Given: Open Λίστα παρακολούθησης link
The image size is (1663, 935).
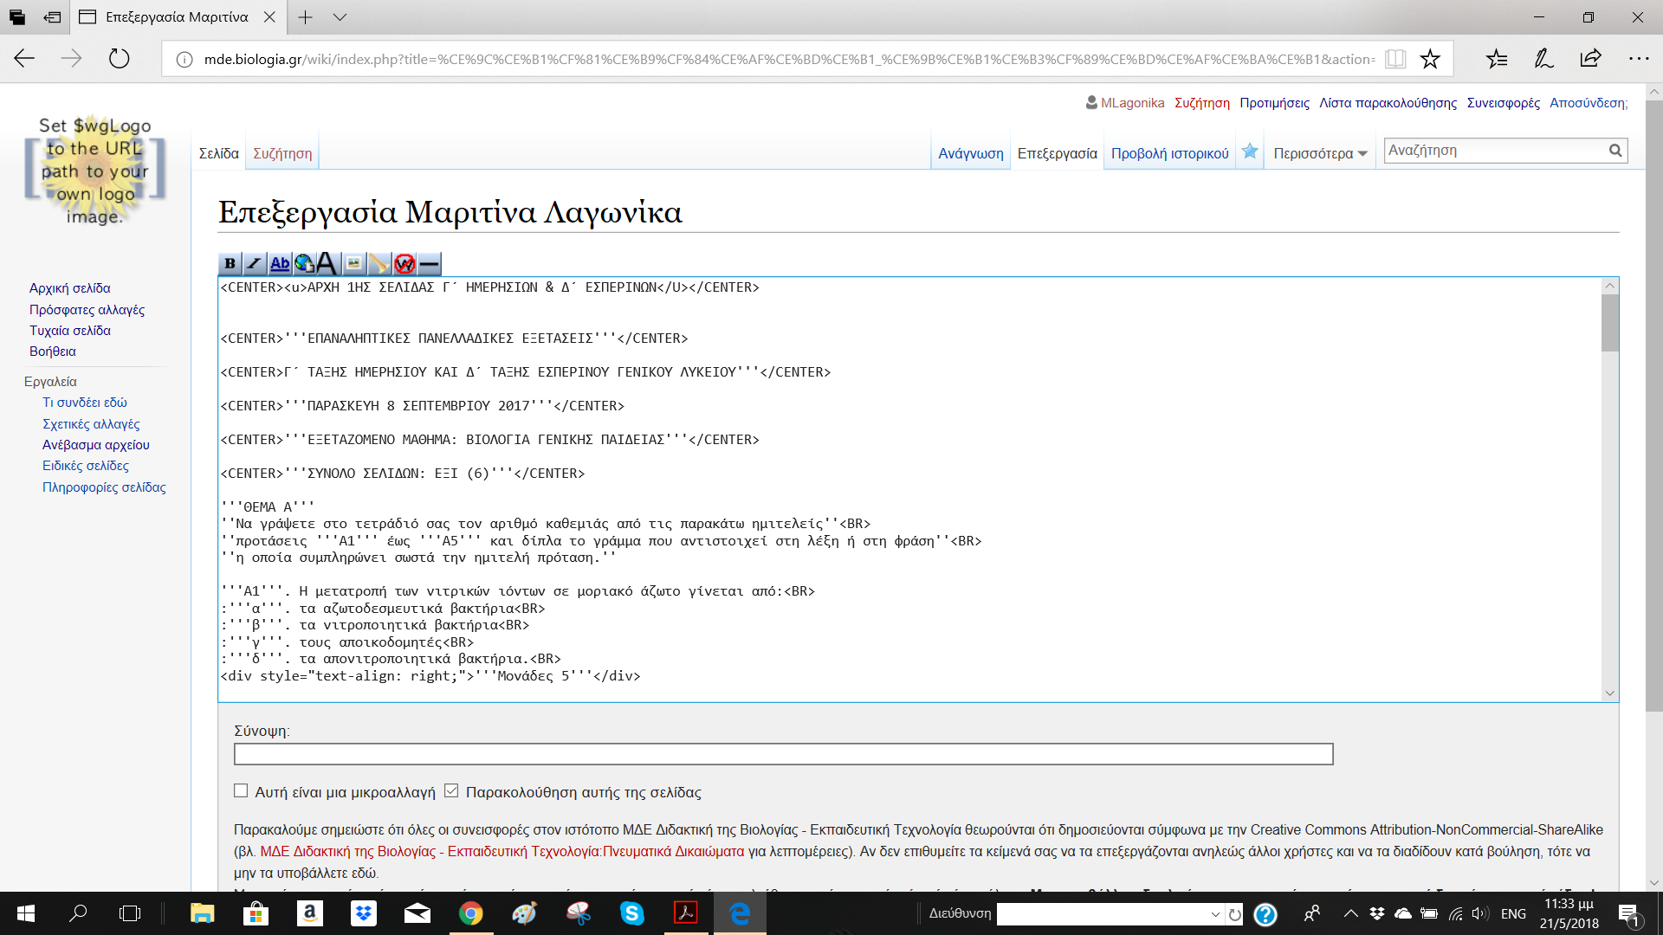Looking at the screenshot, I should [1388, 103].
